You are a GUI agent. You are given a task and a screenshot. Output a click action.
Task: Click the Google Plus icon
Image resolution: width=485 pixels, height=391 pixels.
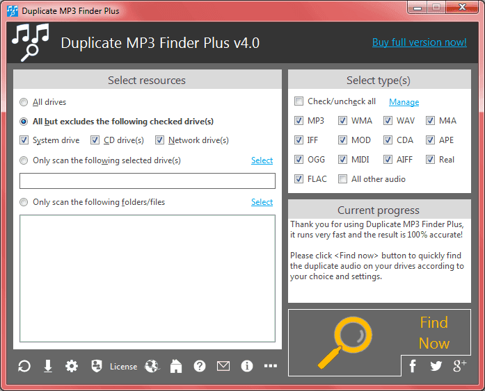coord(460,366)
